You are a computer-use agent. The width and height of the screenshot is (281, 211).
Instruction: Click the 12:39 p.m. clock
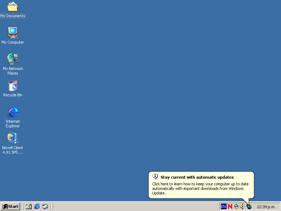point(266,207)
